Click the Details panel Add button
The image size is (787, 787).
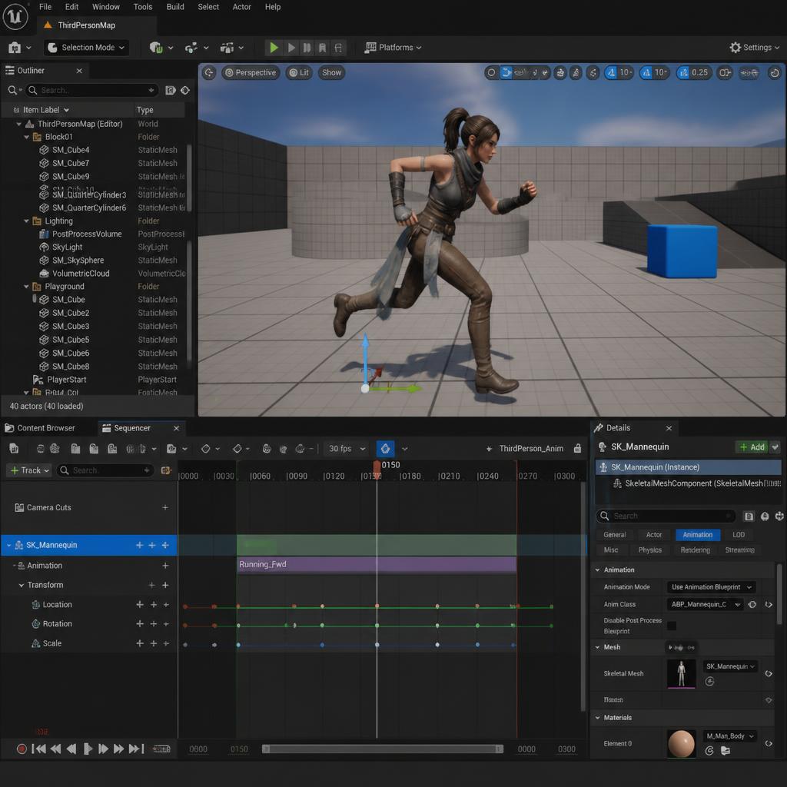coord(752,447)
